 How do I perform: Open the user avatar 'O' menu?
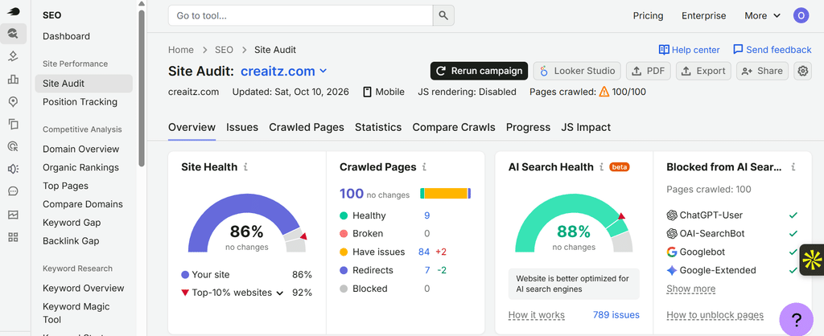[x=801, y=16]
